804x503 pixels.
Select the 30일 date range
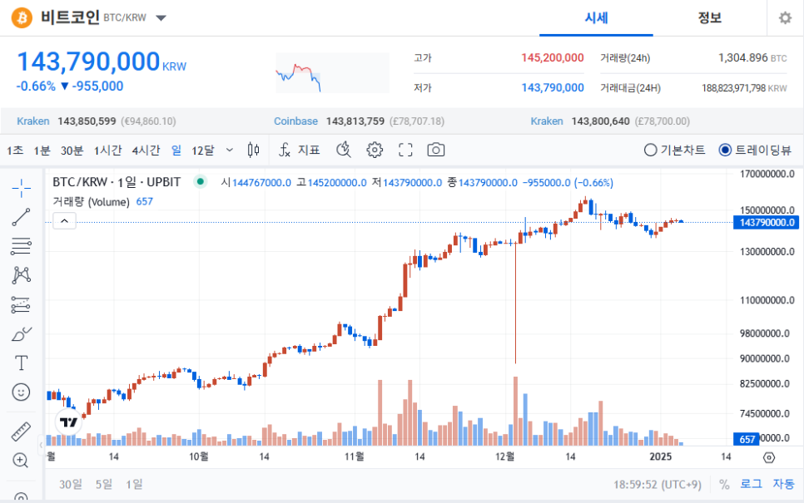pyautogui.click(x=71, y=484)
